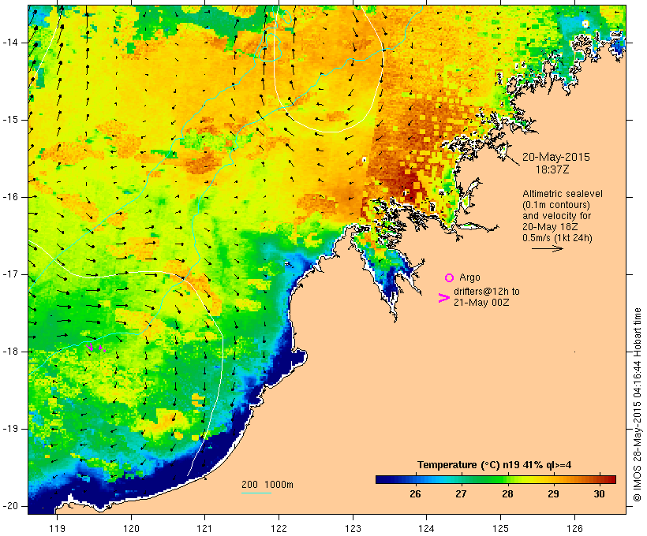This screenshot has width=647, height=536.
Task: Click the 'Altimetric sealevel' legend text
Action: click(x=563, y=194)
